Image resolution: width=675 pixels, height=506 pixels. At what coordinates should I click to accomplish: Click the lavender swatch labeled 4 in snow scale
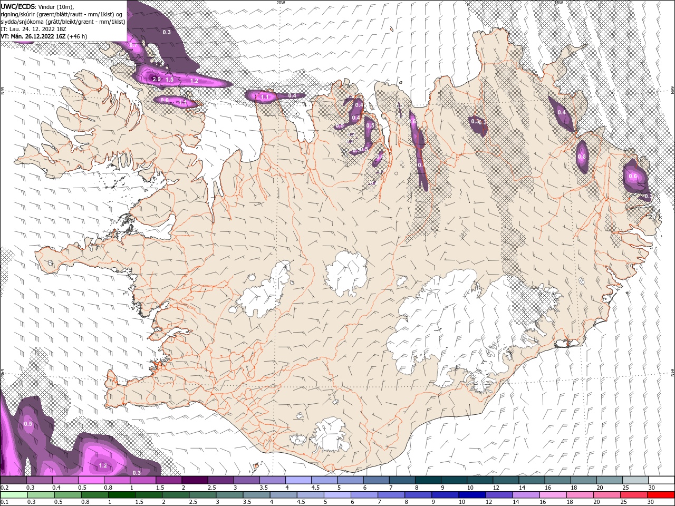298,481
